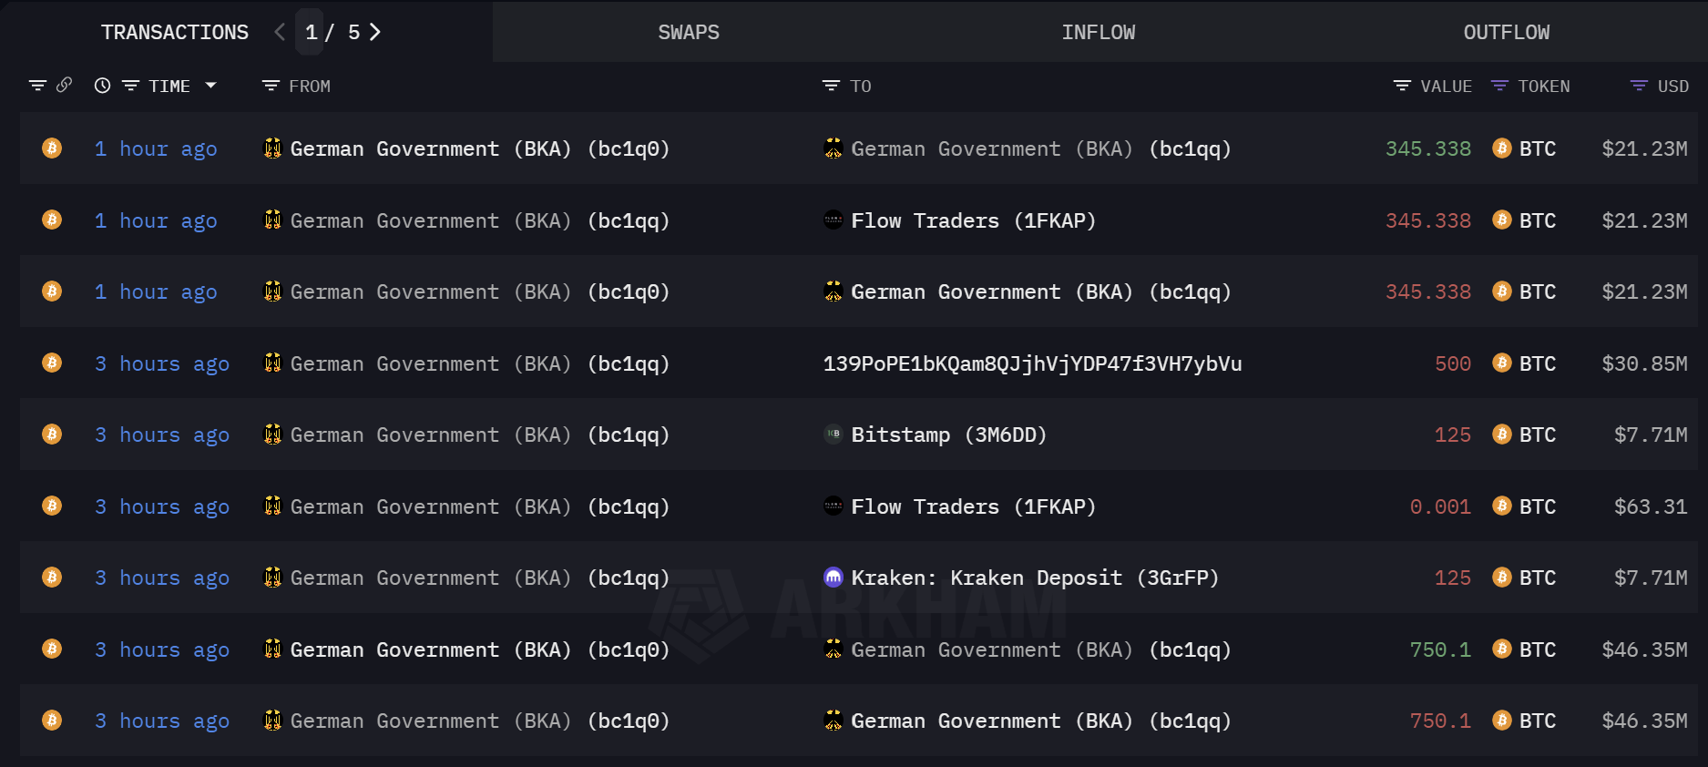Go to next transactions page arrow
Viewport: 1708px width, 767px height.
375,32
